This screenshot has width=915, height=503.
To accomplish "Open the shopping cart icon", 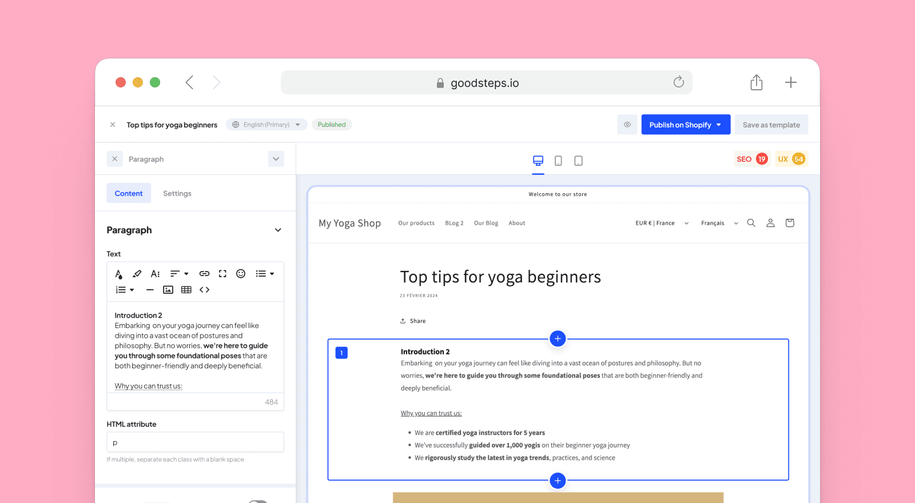I will [x=790, y=223].
